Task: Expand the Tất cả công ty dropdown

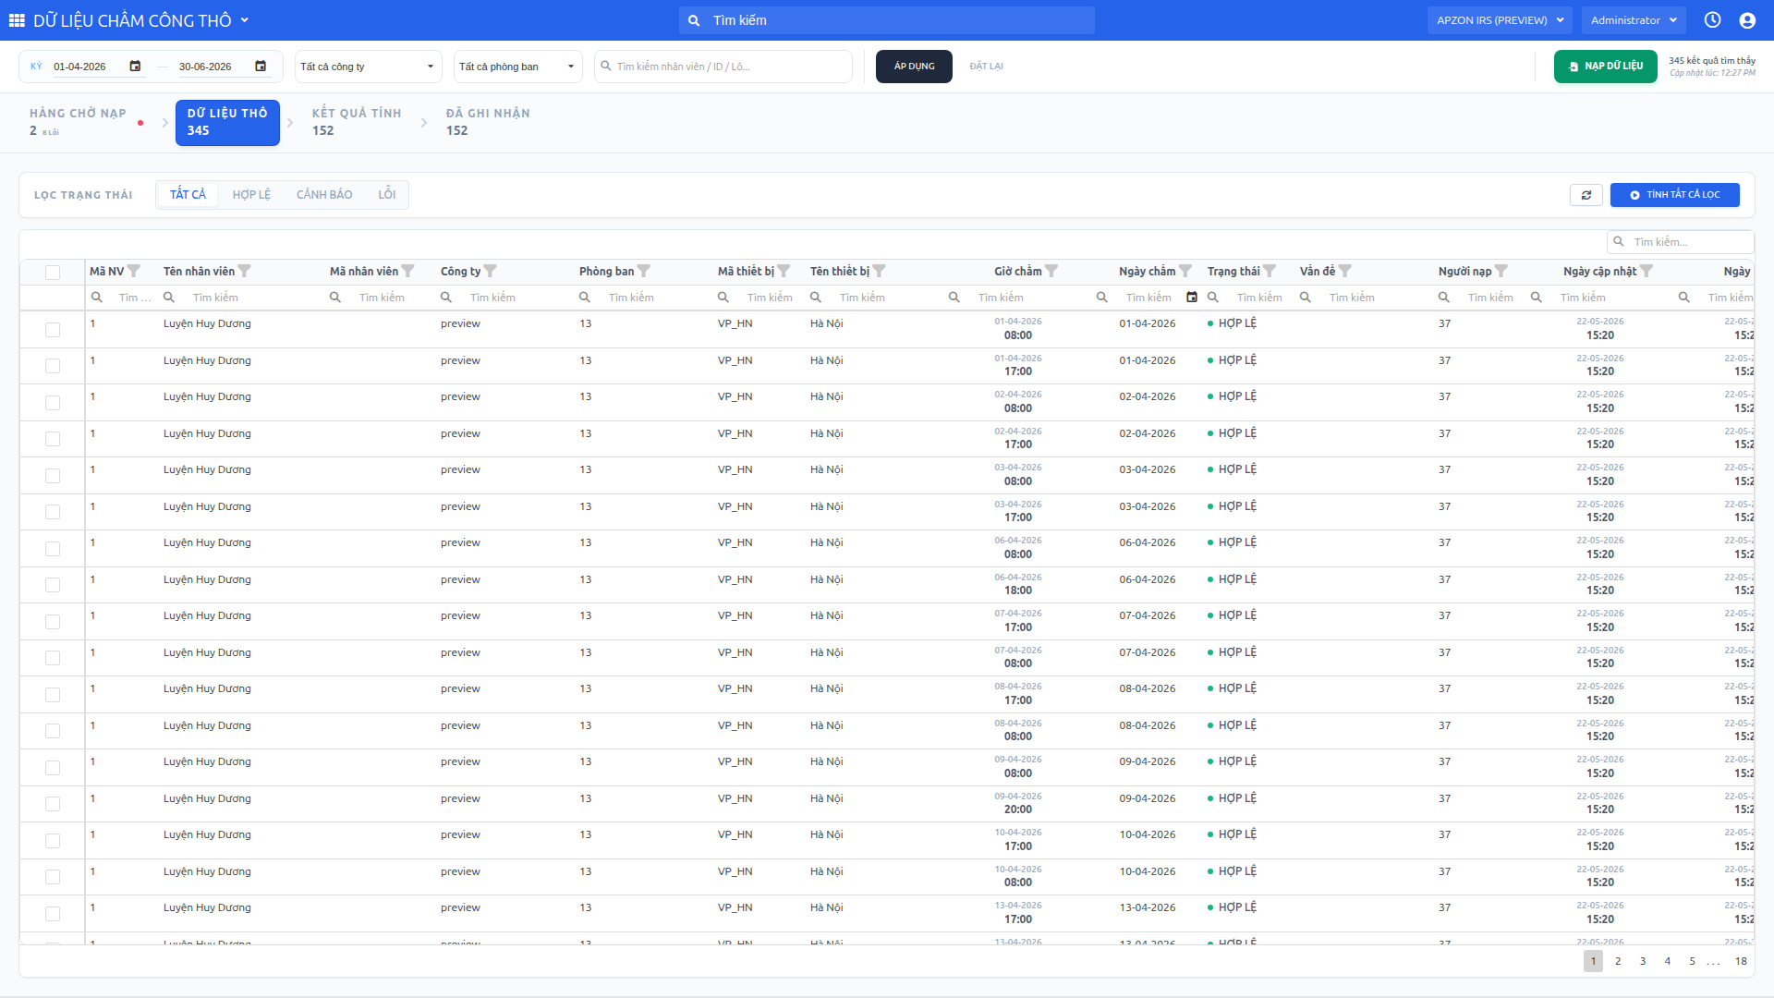Action: [368, 67]
